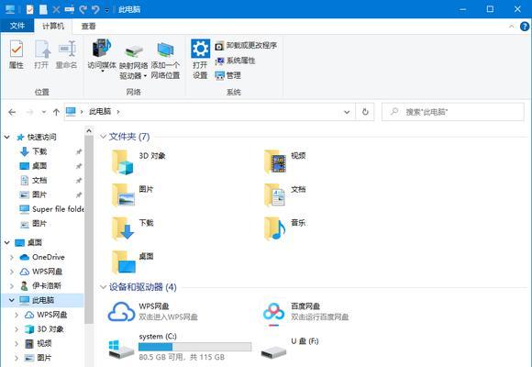Collapse the 设备和驱动器 (4) group

pyautogui.click(x=103, y=287)
